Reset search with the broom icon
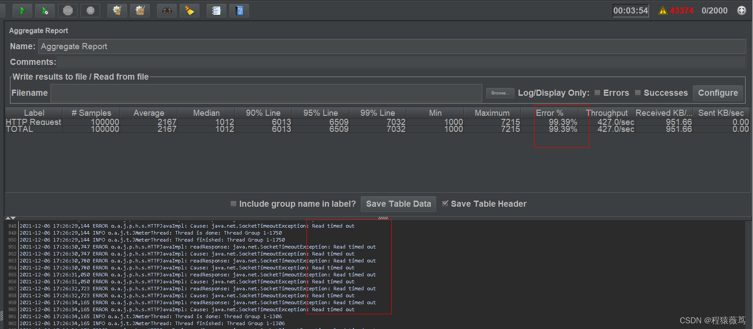This screenshot has height=329, width=753. [189, 10]
